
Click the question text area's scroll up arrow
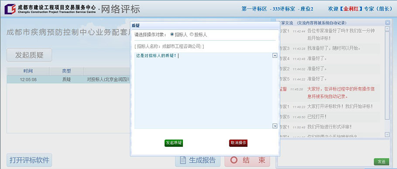point(275,55)
